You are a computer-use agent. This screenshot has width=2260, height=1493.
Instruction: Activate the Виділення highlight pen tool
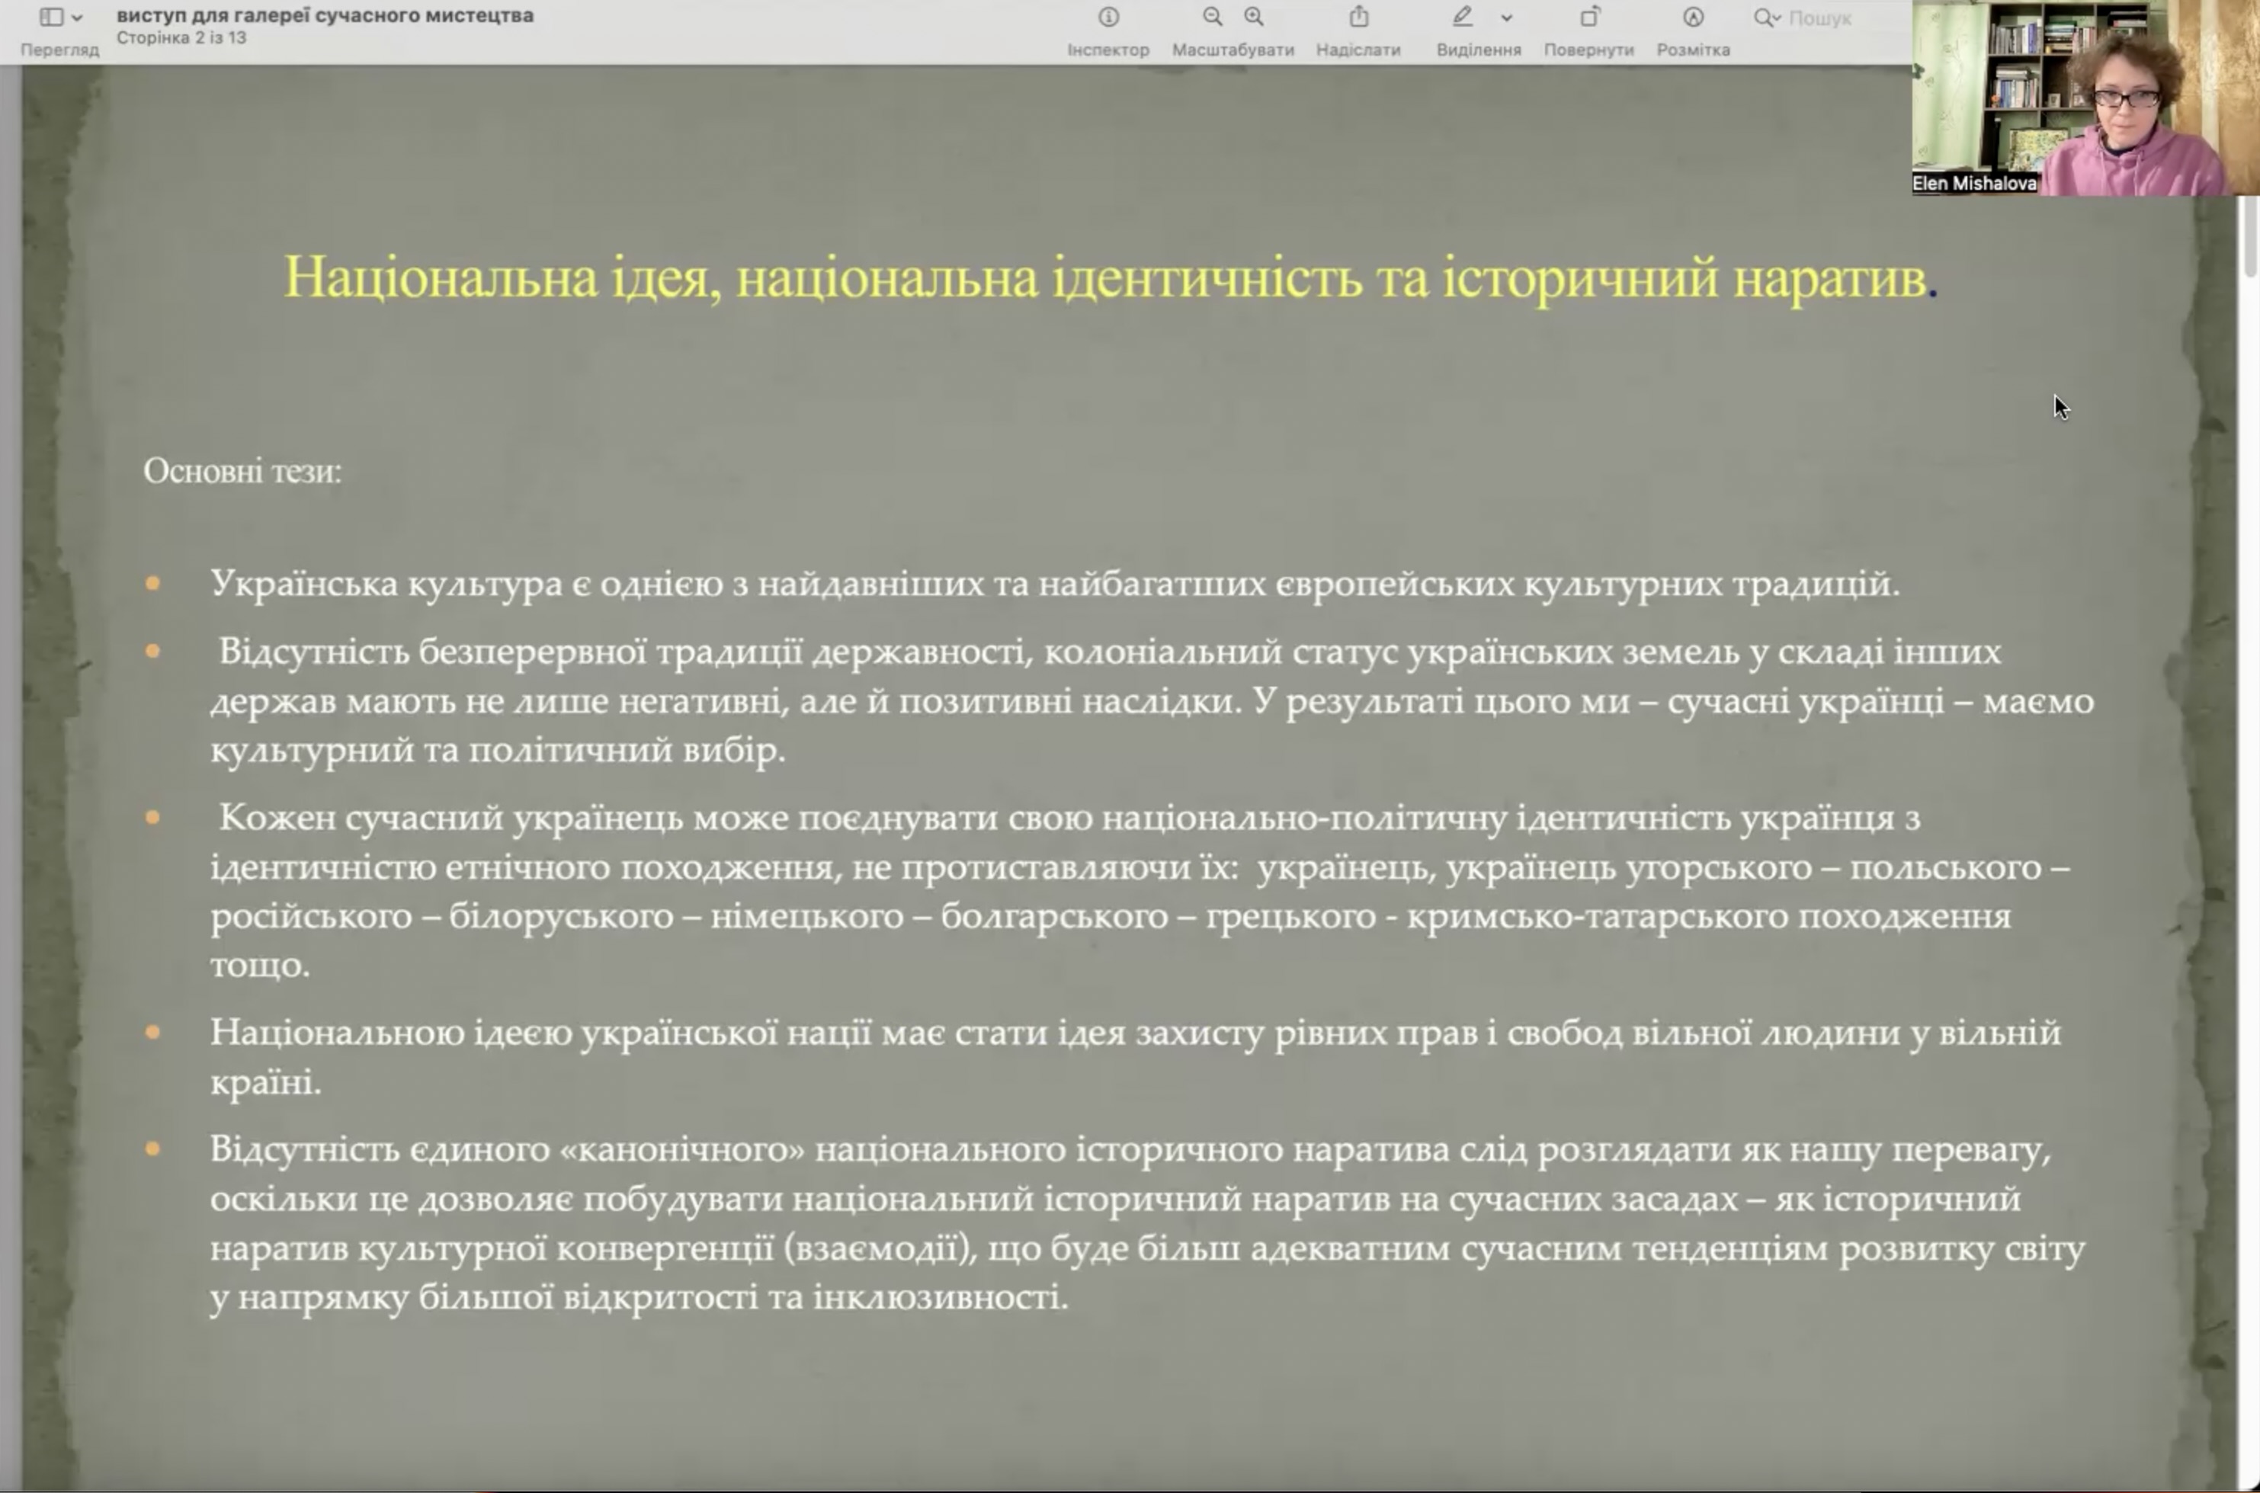(1463, 17)
